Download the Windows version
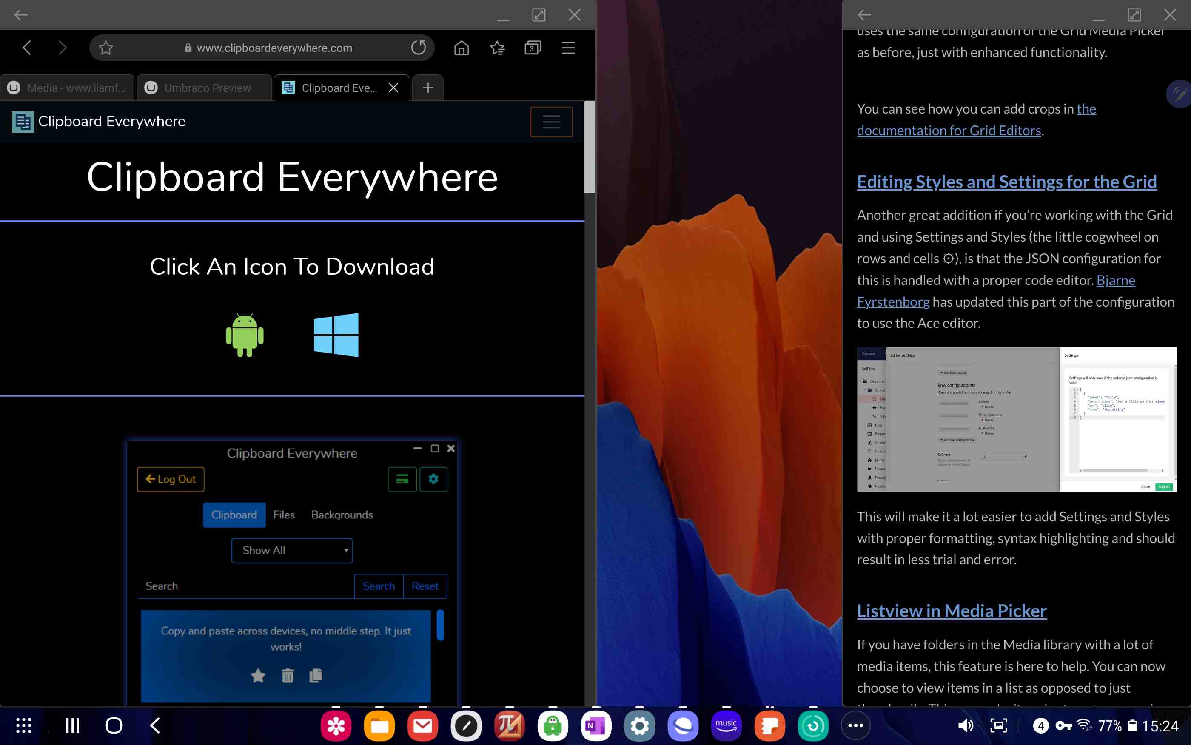1191x745 pixels. tap(336, 335)
